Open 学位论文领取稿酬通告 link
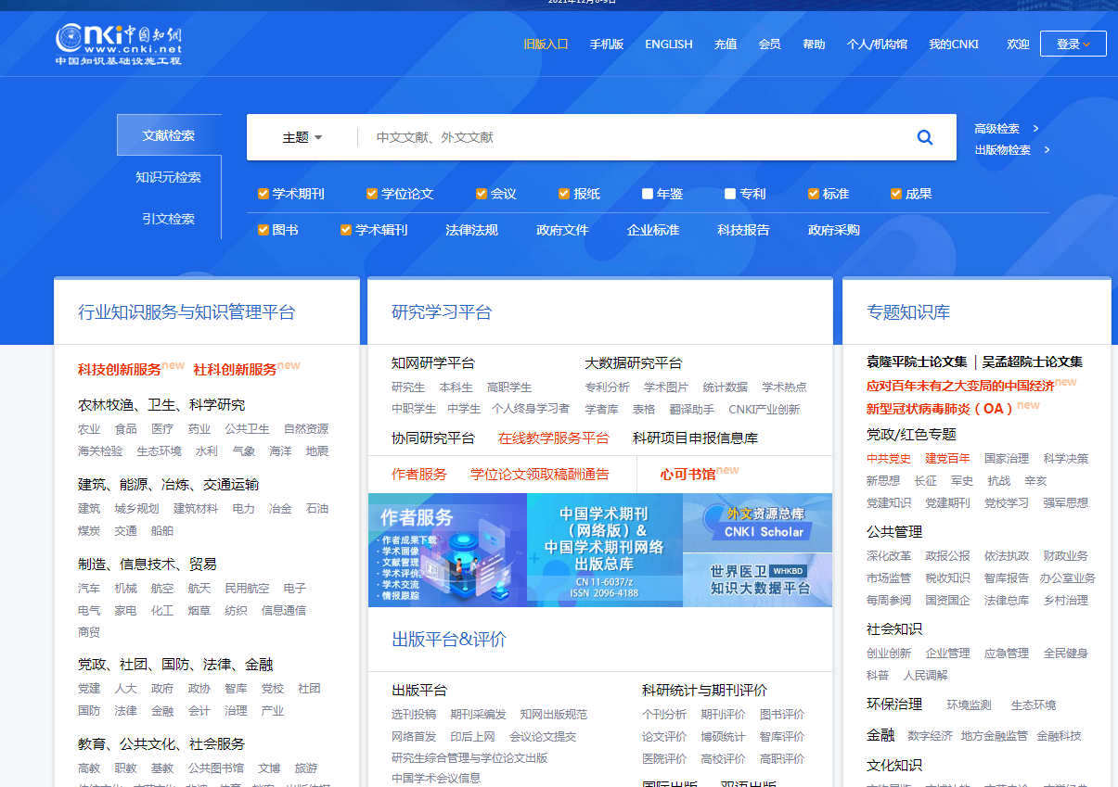 point(540,474)
